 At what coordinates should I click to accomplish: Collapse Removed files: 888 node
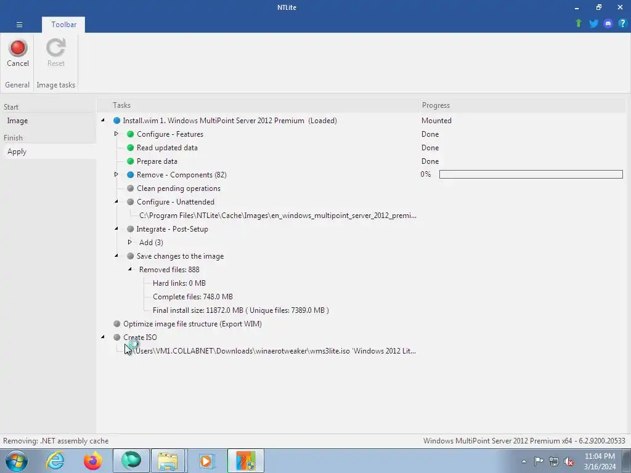129,269
